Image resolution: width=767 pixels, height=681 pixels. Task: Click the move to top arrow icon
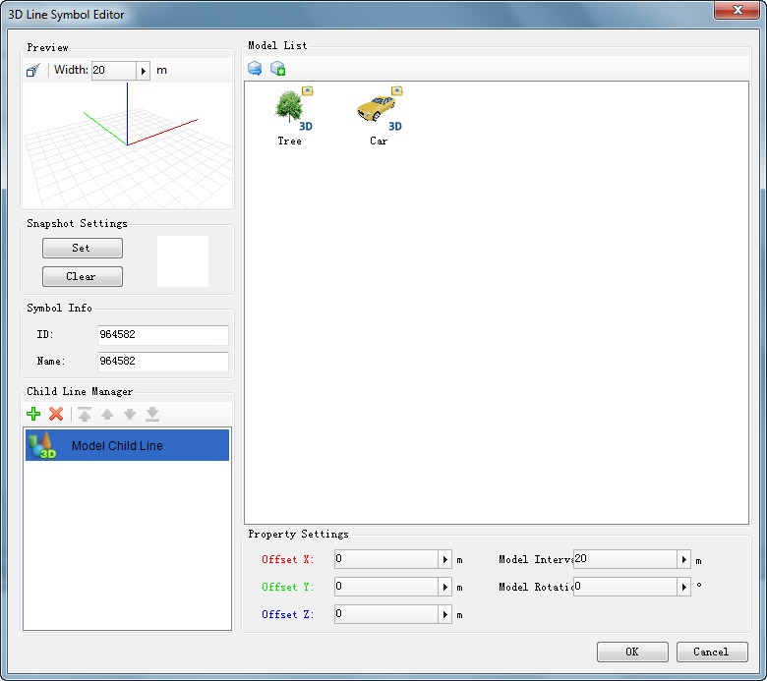[85, 414]
